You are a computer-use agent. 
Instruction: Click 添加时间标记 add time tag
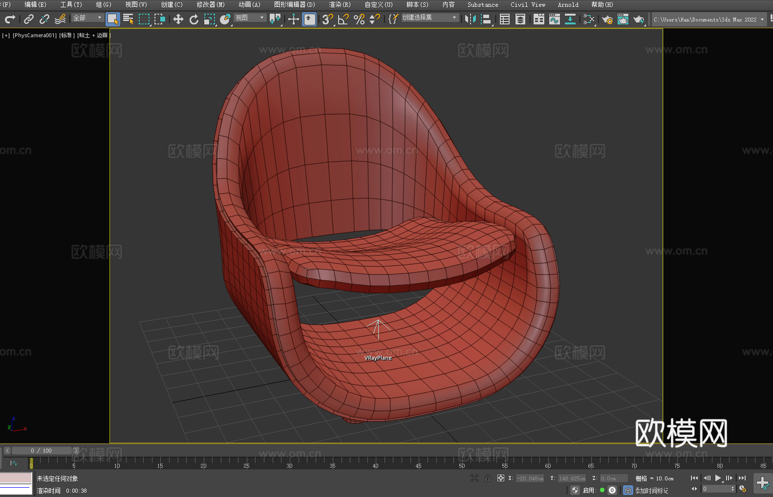click(652, 491)
